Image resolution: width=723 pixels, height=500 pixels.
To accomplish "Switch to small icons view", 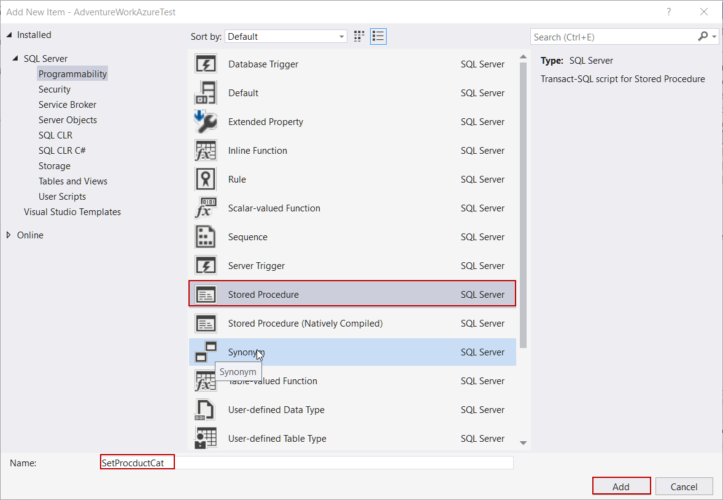I will click(360, 37).
